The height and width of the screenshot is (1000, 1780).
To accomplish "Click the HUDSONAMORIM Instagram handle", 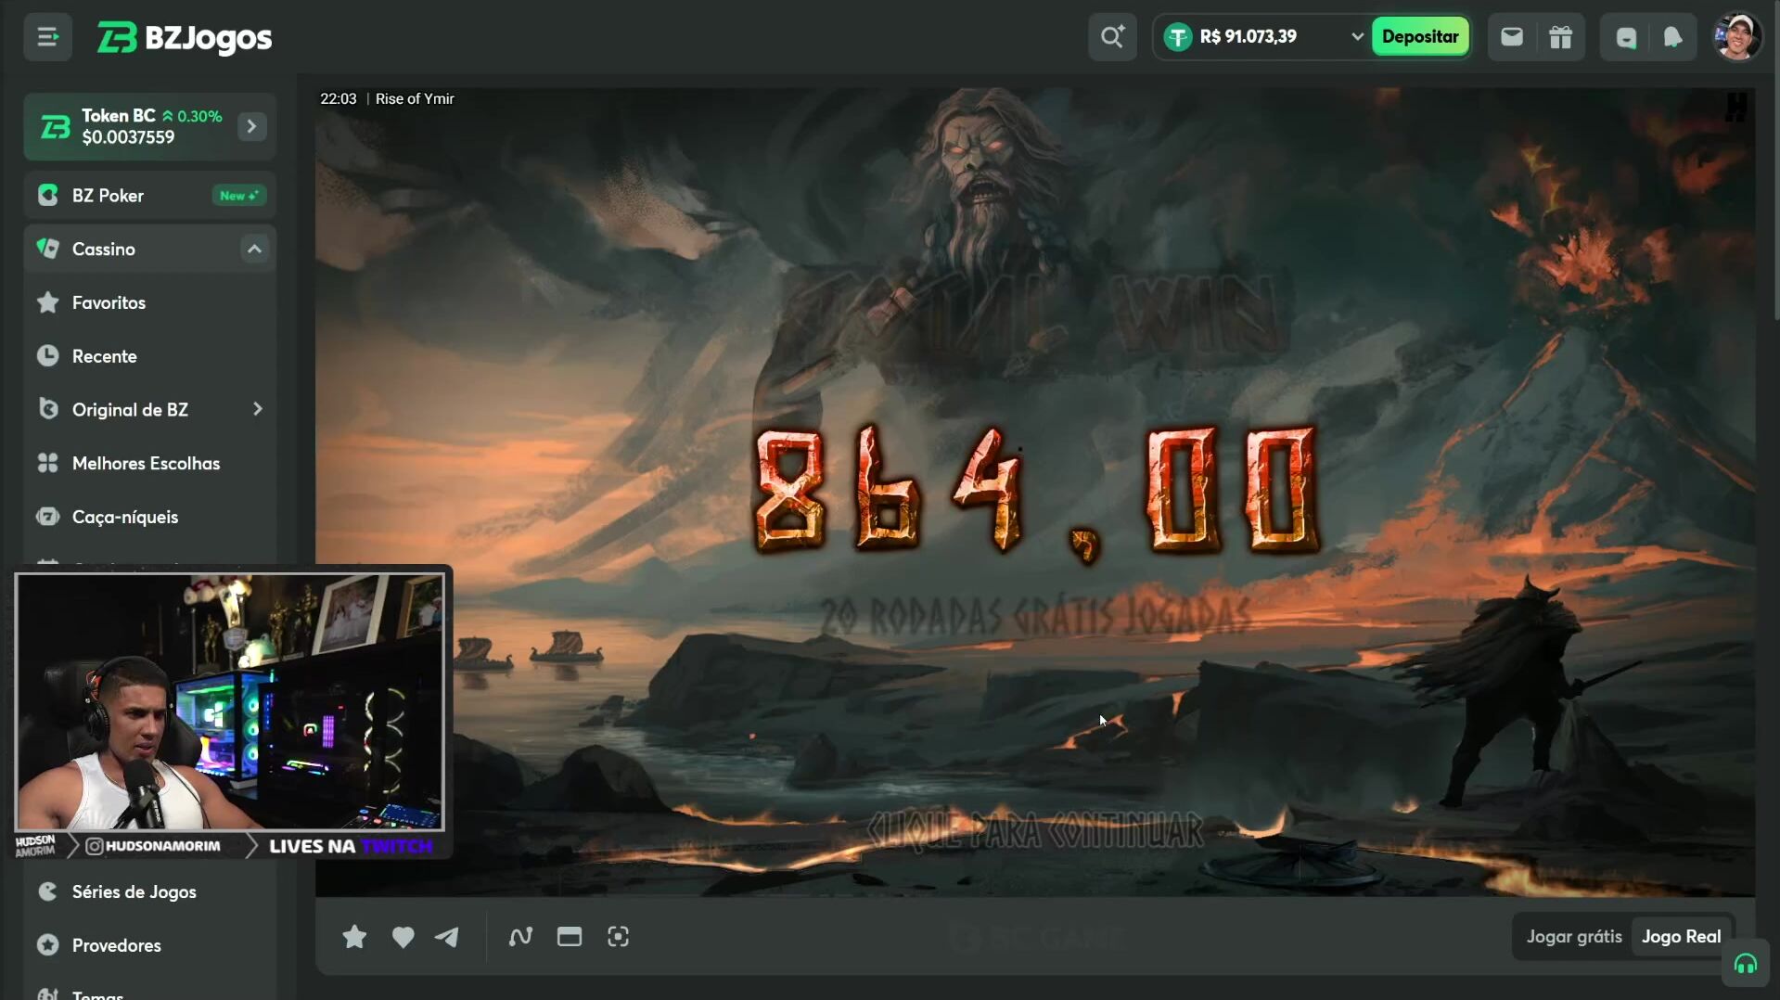I will pos(153,846).
